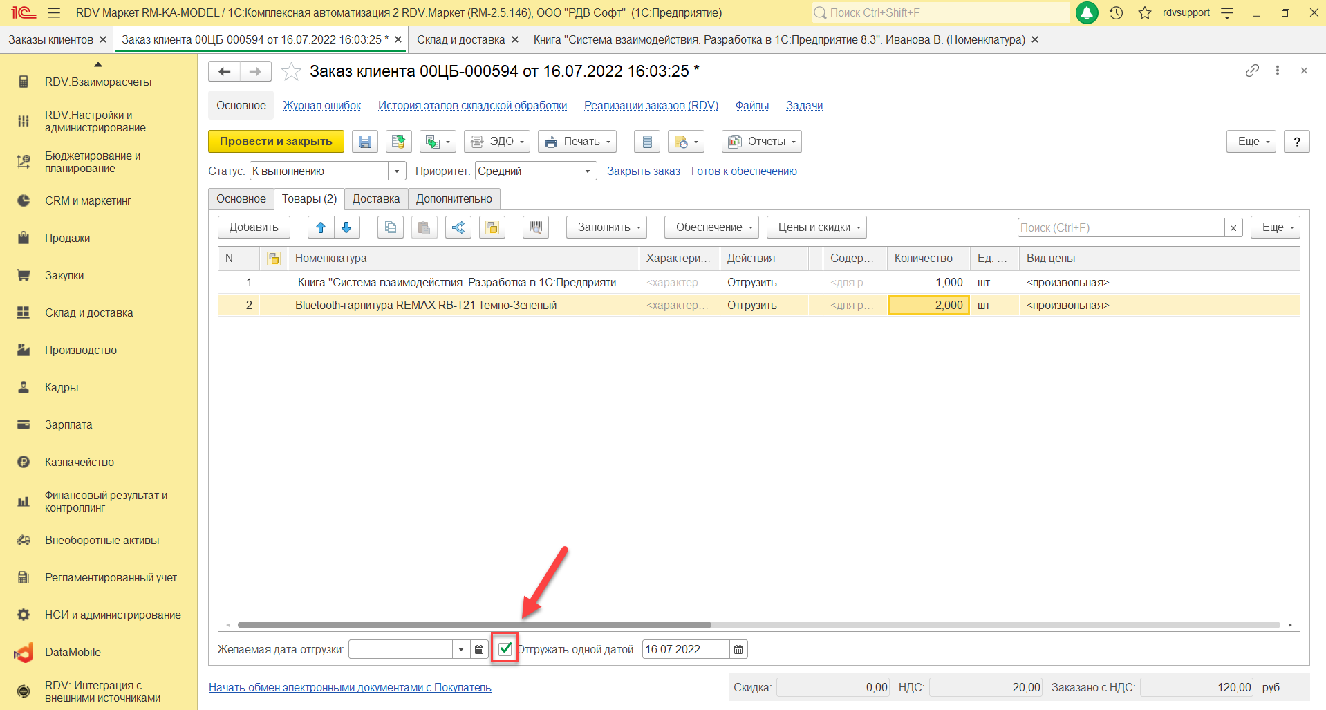Open the Печать dropdown menu
Image resolution: width=1326 pixels, height=710 pixels.
pyautogui.click(x=577, y=142)
